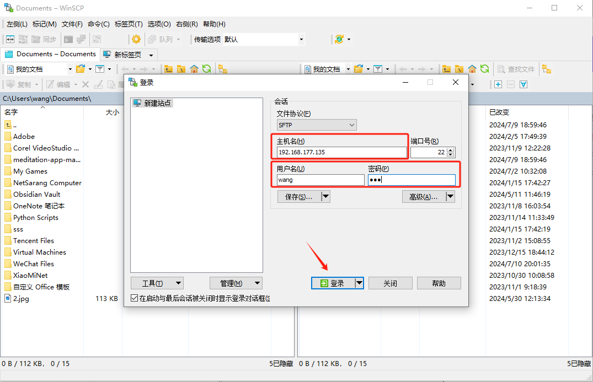Image resolution: width=593 pixels, height=382 pixels.
Task: Open the Advanced button dropdown arrow
Action: coord(450,196)
